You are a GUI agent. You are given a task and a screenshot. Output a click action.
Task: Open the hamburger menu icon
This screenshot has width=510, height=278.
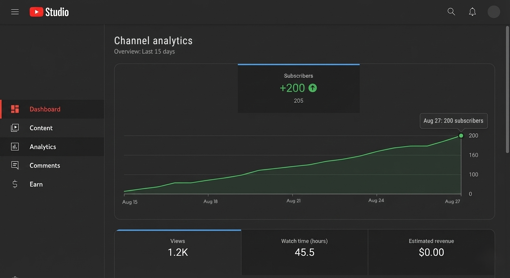click(15, 12)
